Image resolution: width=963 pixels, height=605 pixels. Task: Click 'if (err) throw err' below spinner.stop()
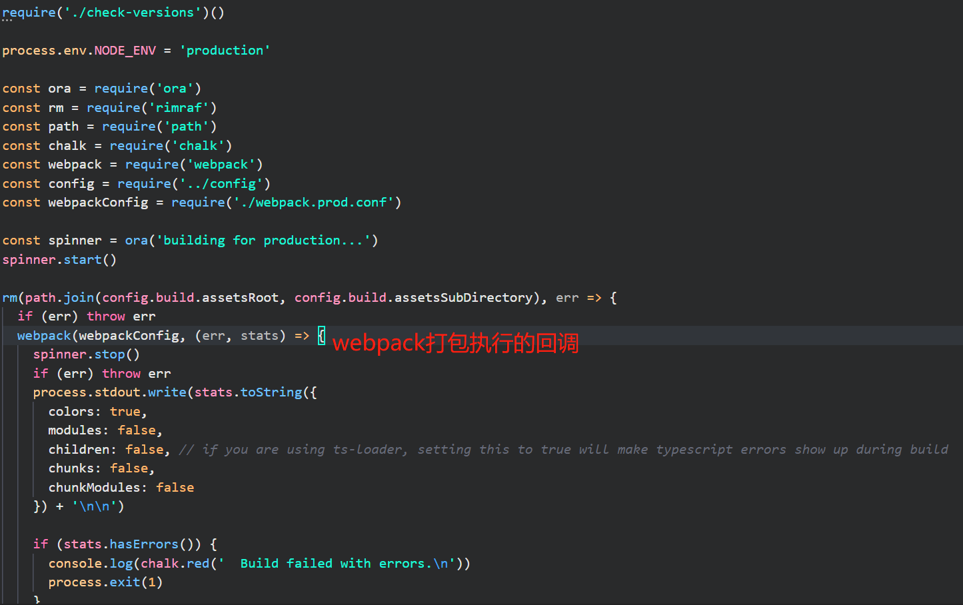102,374
